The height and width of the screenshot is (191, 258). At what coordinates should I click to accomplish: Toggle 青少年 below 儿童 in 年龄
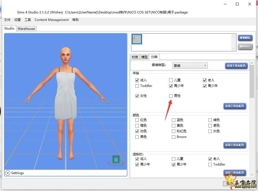click(171, 86)
